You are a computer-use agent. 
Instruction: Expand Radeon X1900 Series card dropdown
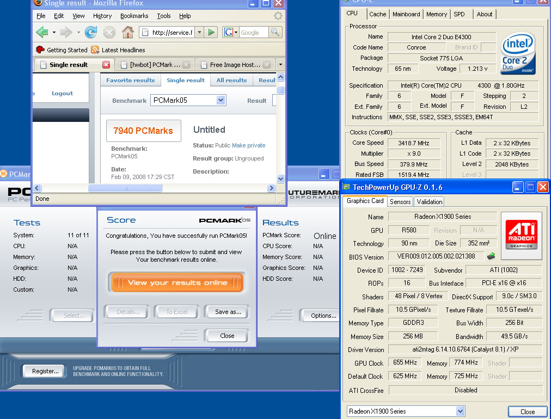click(460, 411)
